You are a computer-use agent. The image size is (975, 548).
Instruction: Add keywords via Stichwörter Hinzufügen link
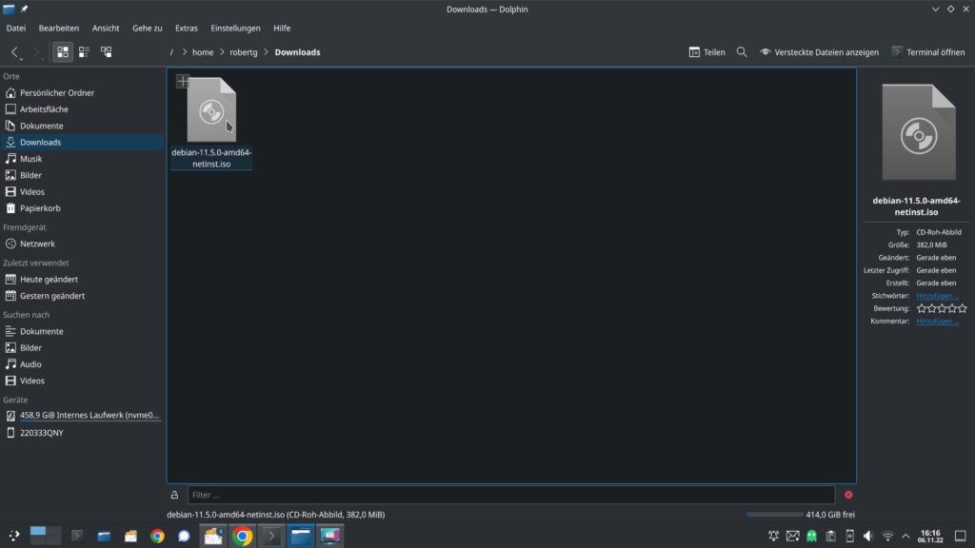pos(937,296)
